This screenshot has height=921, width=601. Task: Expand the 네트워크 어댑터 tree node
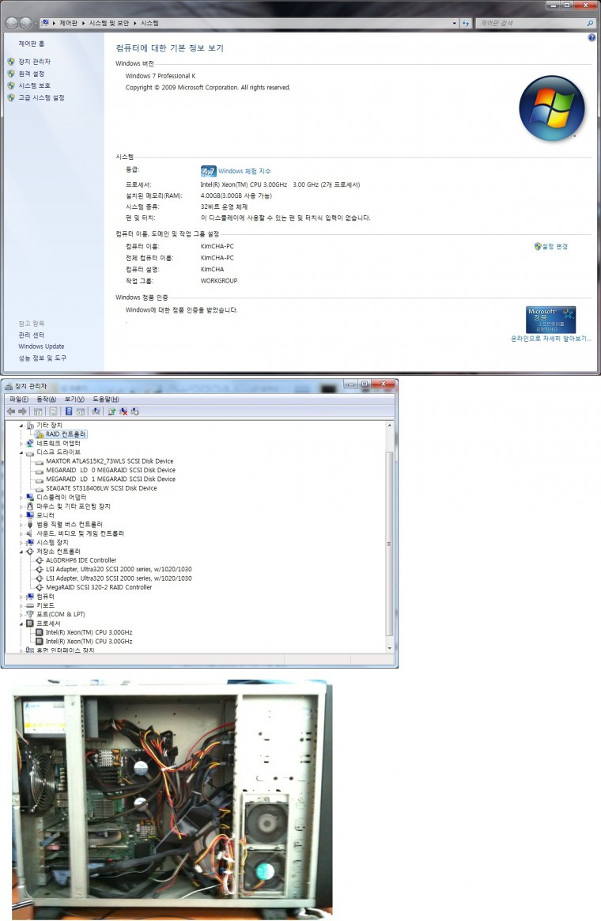[21, 443]
